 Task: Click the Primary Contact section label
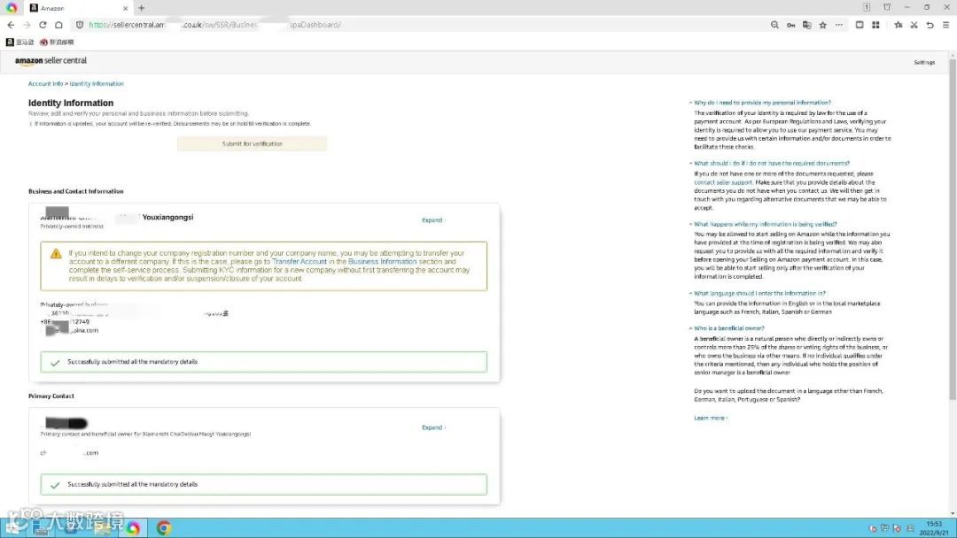[x=51, y=396]
